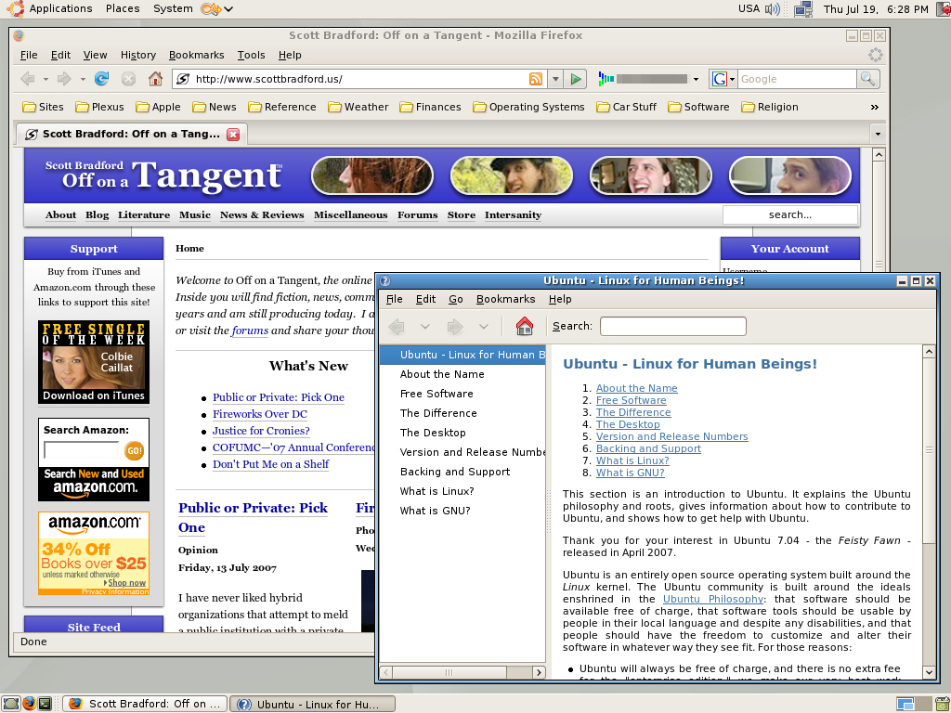Click the Help browser Search field
Viewport: 951px width, 713px height.
pos(672,326)
